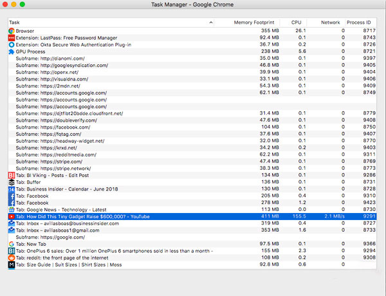
Task: Select the Subframe stripe.network row
Action: pyautogui.click(x=192, y=169)
